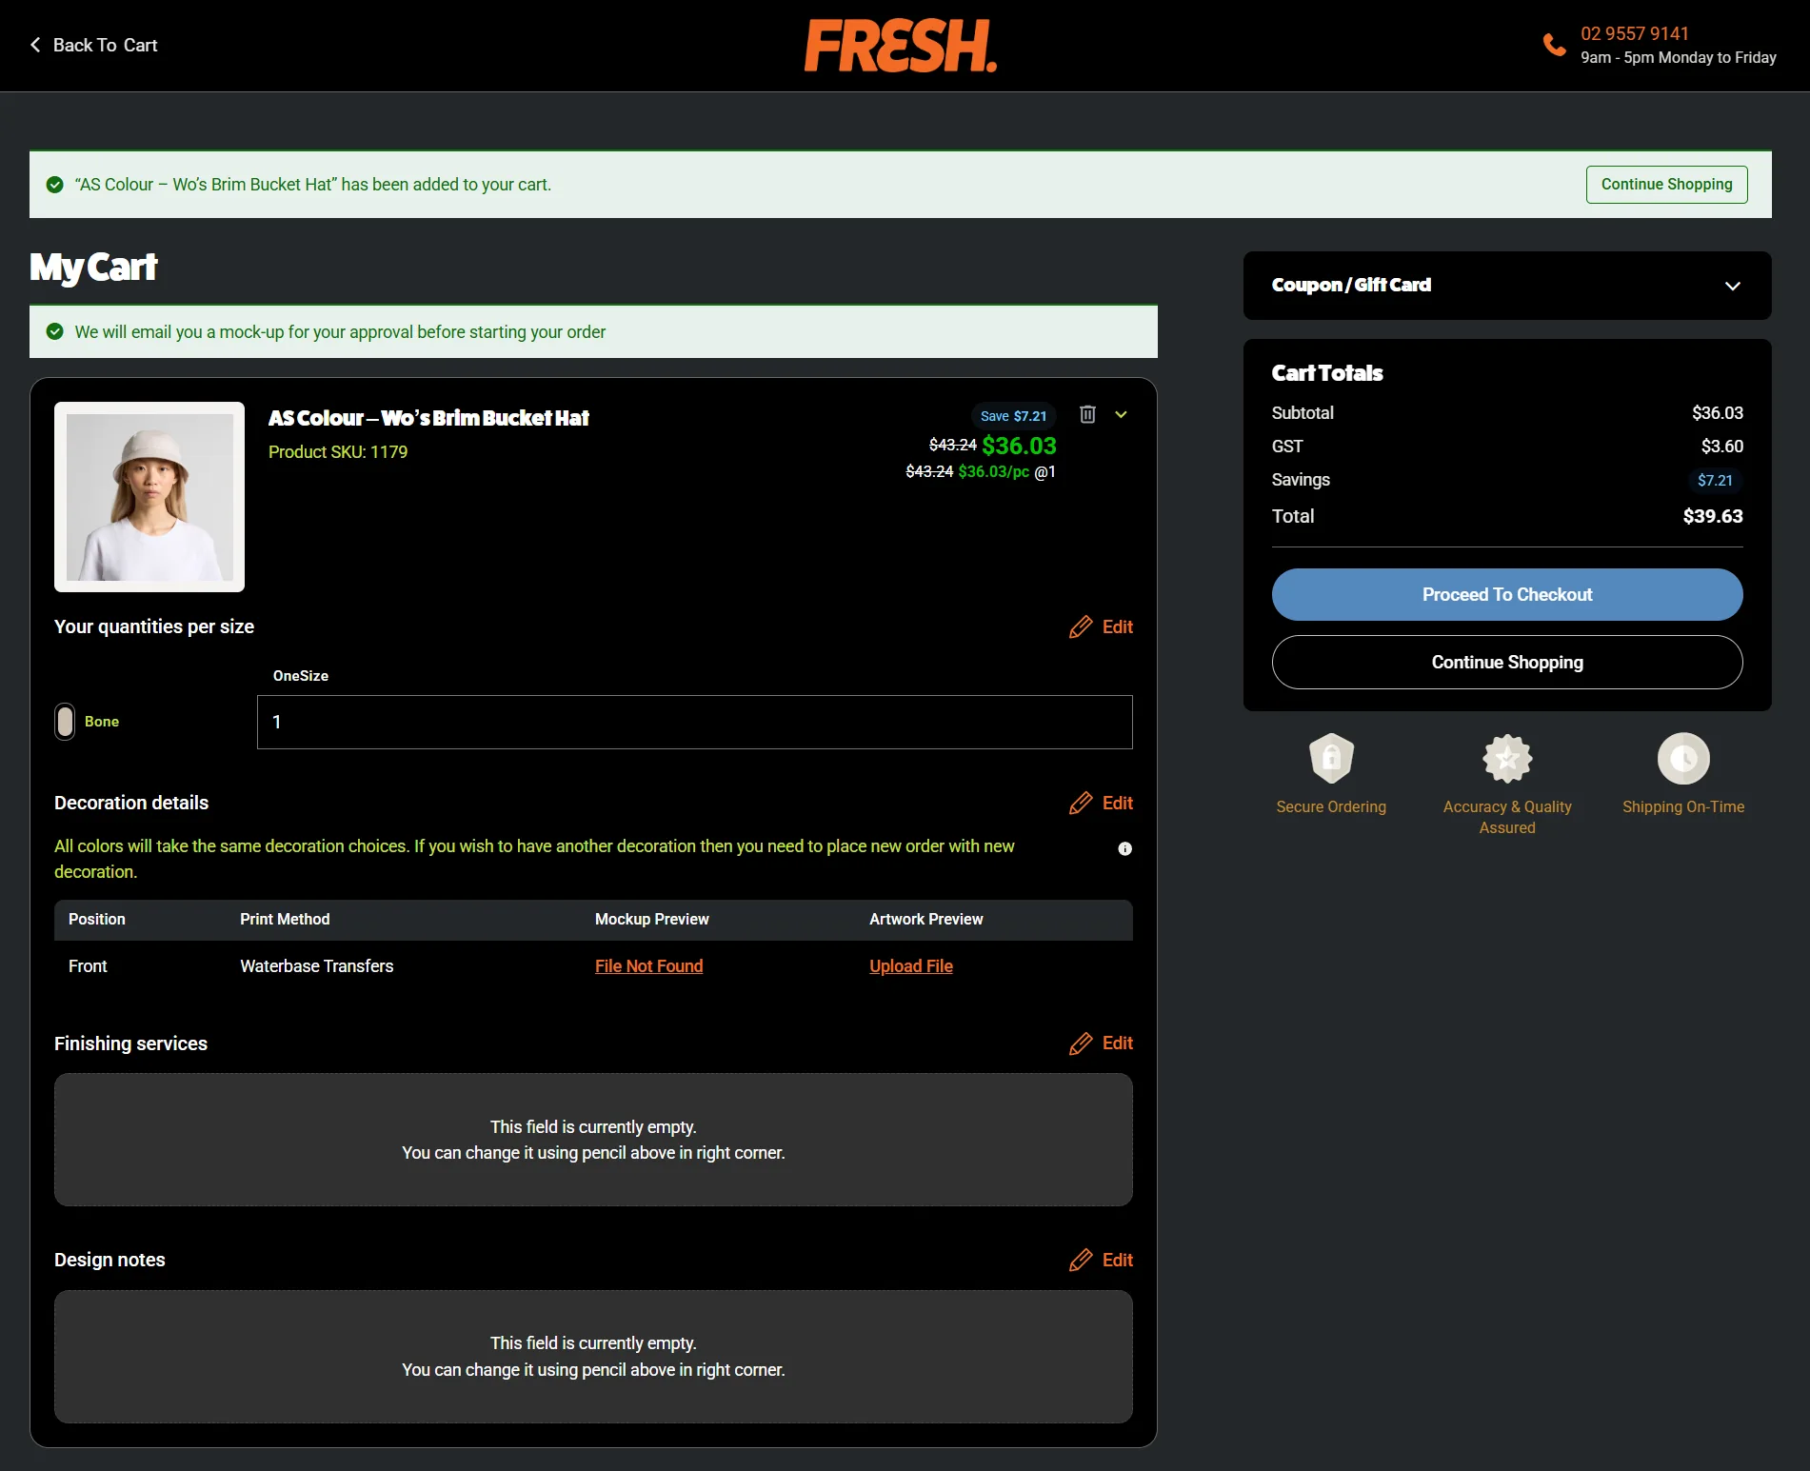Open the bucket hat product thumbnail
The image size is (1810, 1471).
pyautogui.click(x=149, y=497)
